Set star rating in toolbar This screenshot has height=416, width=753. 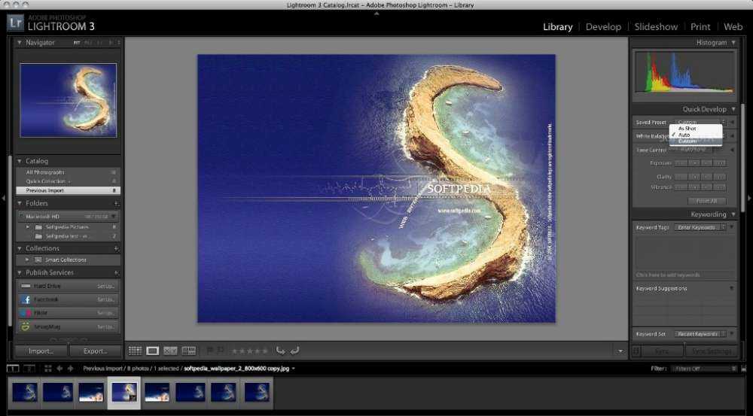click(249, 351)
